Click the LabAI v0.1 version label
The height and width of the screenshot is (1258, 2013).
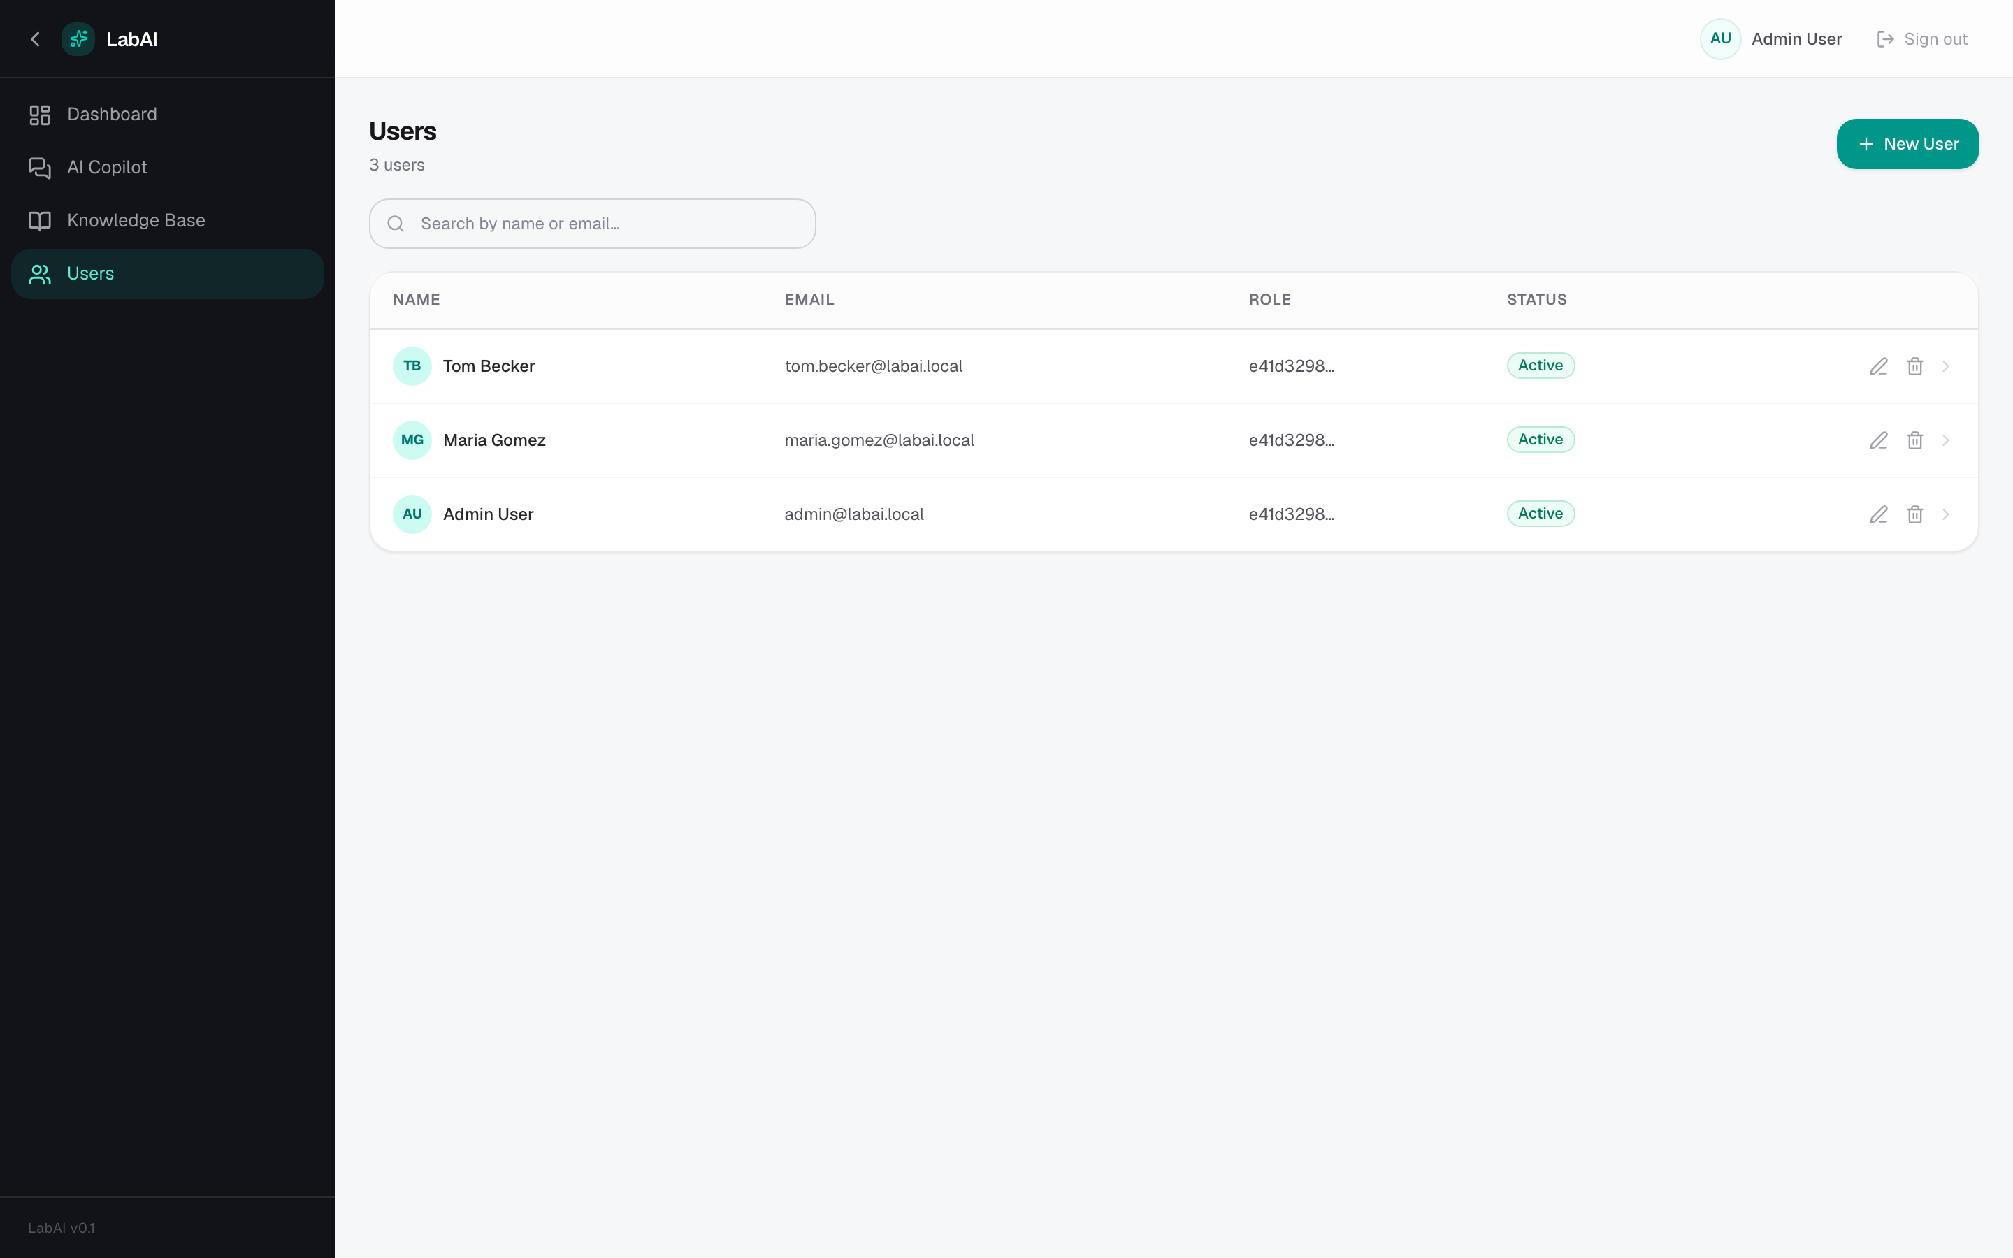click(62, 1228)
